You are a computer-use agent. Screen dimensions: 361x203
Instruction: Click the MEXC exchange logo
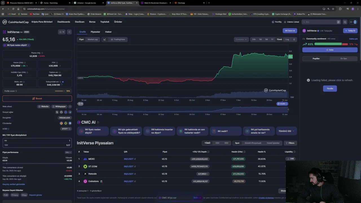click(85, 159)
